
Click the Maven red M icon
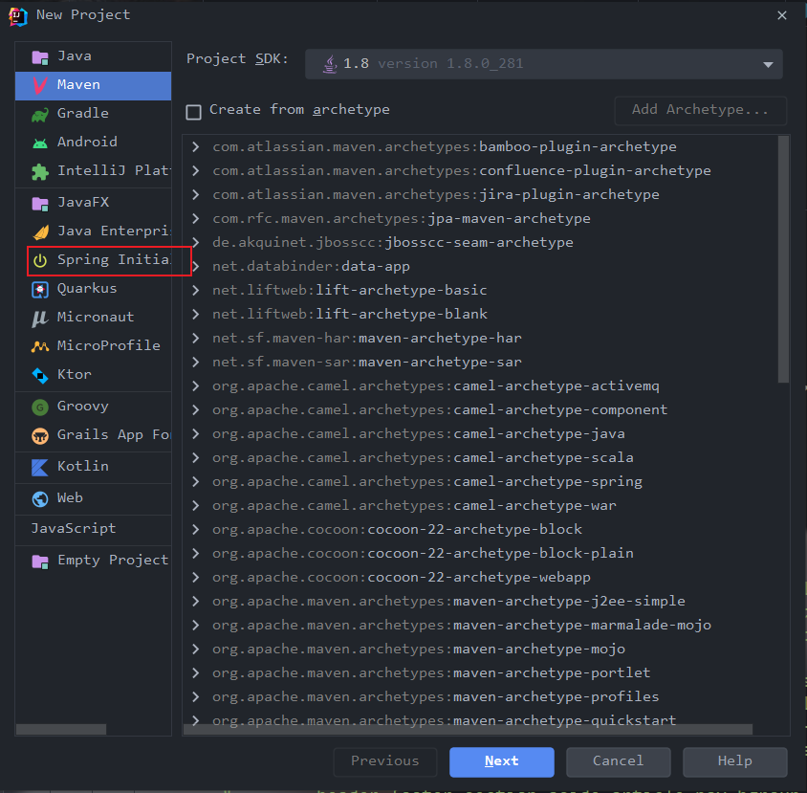pos(39,85)
